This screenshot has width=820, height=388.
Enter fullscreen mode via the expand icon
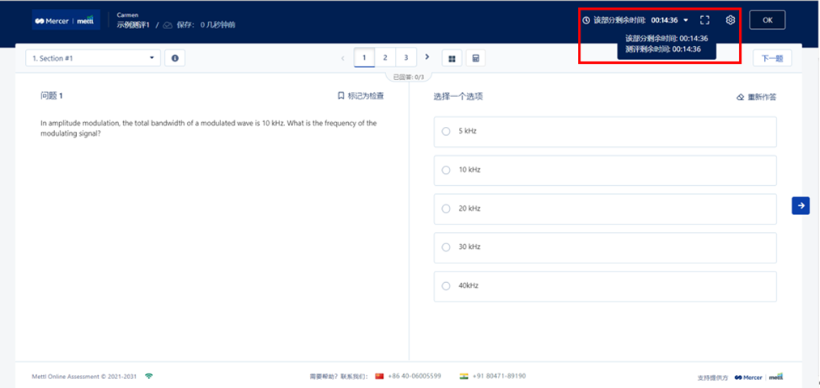[x=704, y=20]
